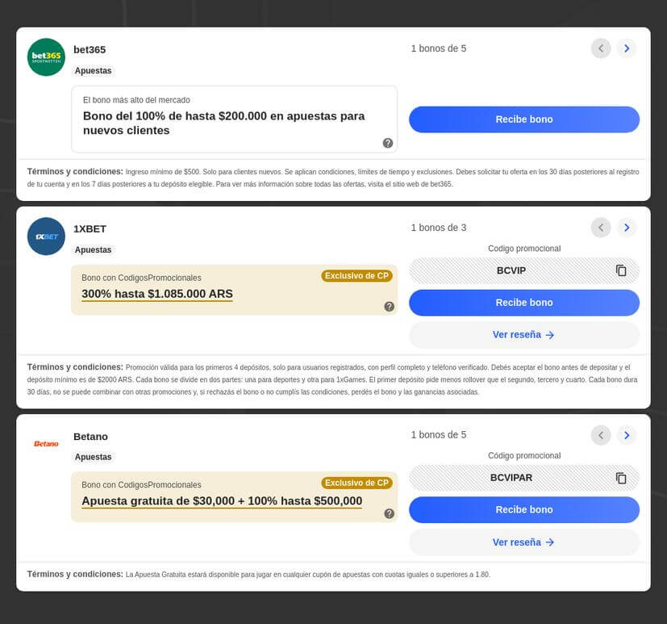Copy the BCVIPAR promo code
The image size is (667, 624).
pyautogui.click(x=621, y=478)
